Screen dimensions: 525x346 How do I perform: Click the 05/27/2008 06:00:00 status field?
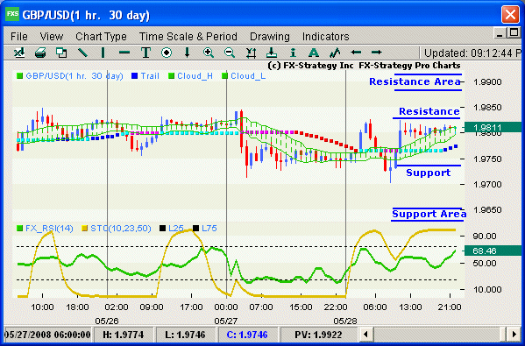click(x=47, y=335)
